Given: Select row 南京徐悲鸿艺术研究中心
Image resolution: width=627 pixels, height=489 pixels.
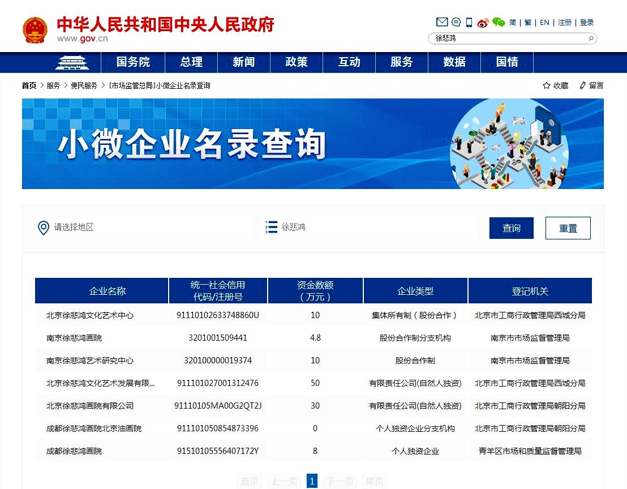Looking at the screenshot, I should (313, 361).
